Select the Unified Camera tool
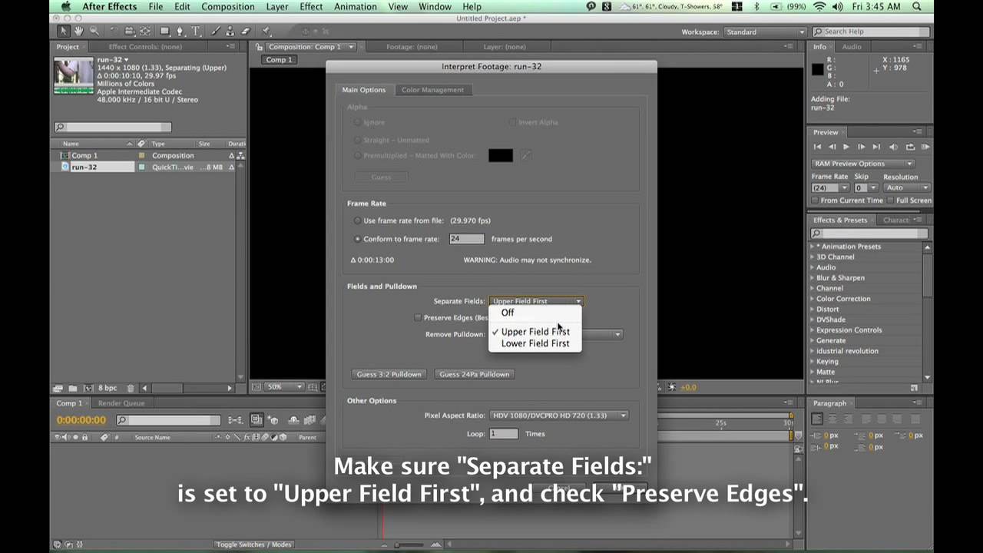 point(130,31)
